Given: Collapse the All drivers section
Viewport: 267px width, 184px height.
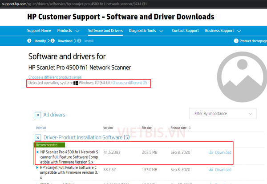Looking at the screenshot, I should point(38,115).
